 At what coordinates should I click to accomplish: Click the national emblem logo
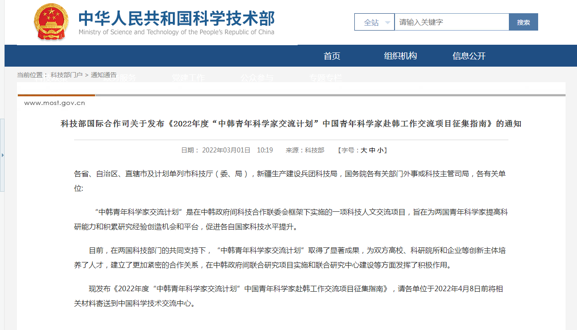[x=51, y=21]
